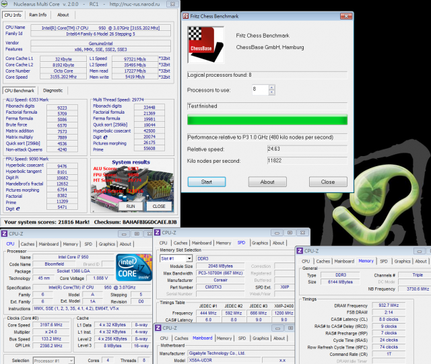Viewport: 431px width, 364px height.
Task: Select the CPU Benchmark tab in Nuclearus
Action: [x=20, y=90]
